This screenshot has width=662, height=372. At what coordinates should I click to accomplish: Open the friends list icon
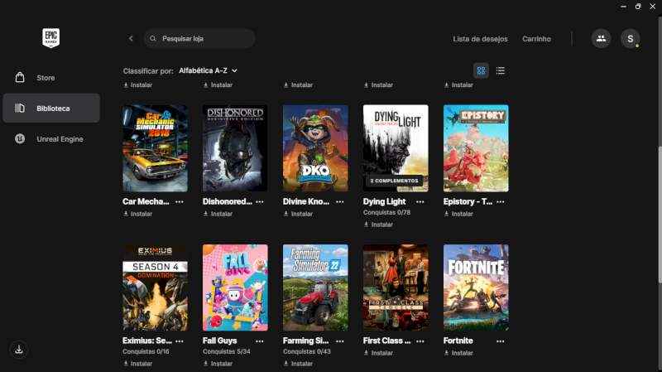click(601, 38)
